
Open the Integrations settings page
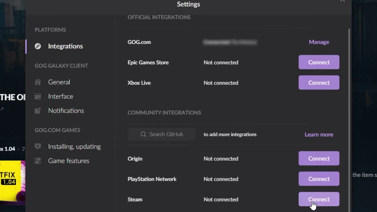click(65, 46)
